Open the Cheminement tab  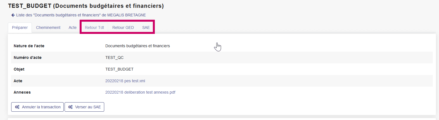[x=48, y=27]
